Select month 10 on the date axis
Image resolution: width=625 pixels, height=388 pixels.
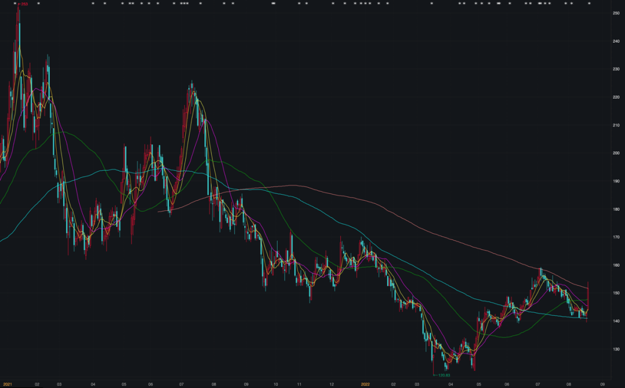click(x=275, y=383)
